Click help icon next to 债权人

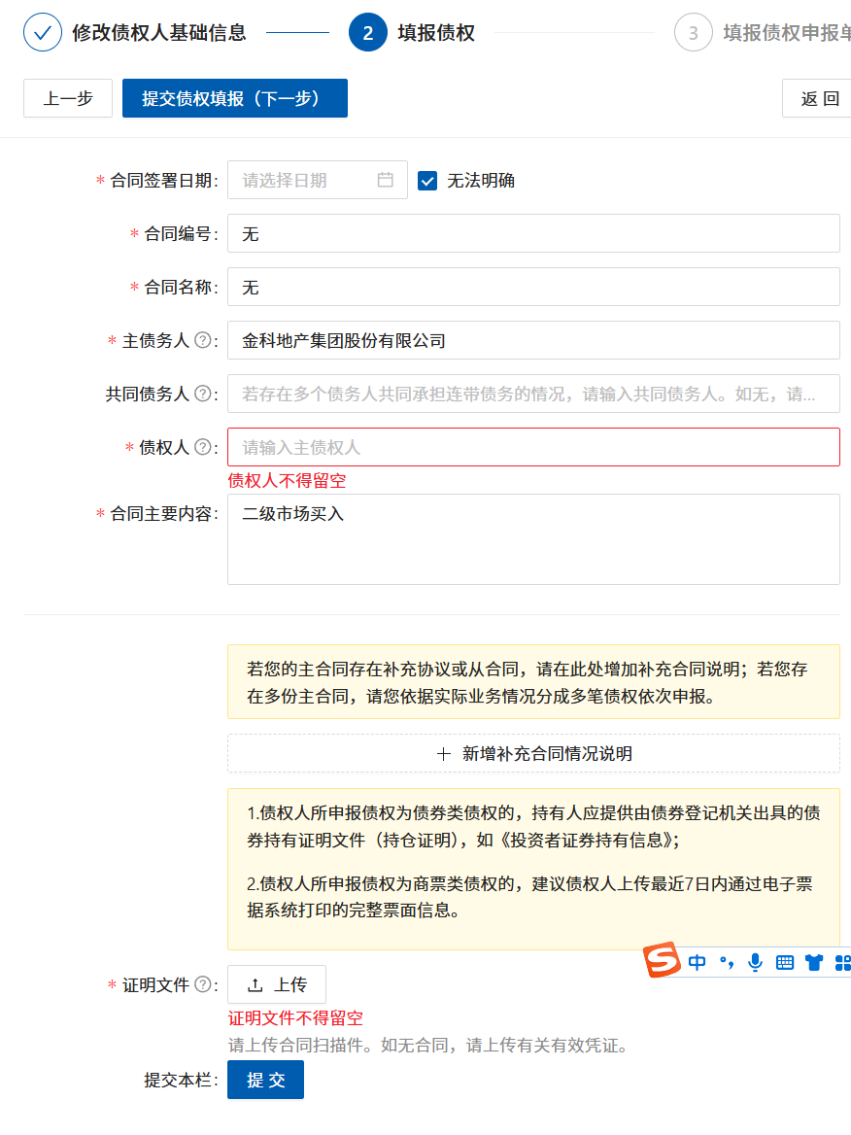(203, 447)
